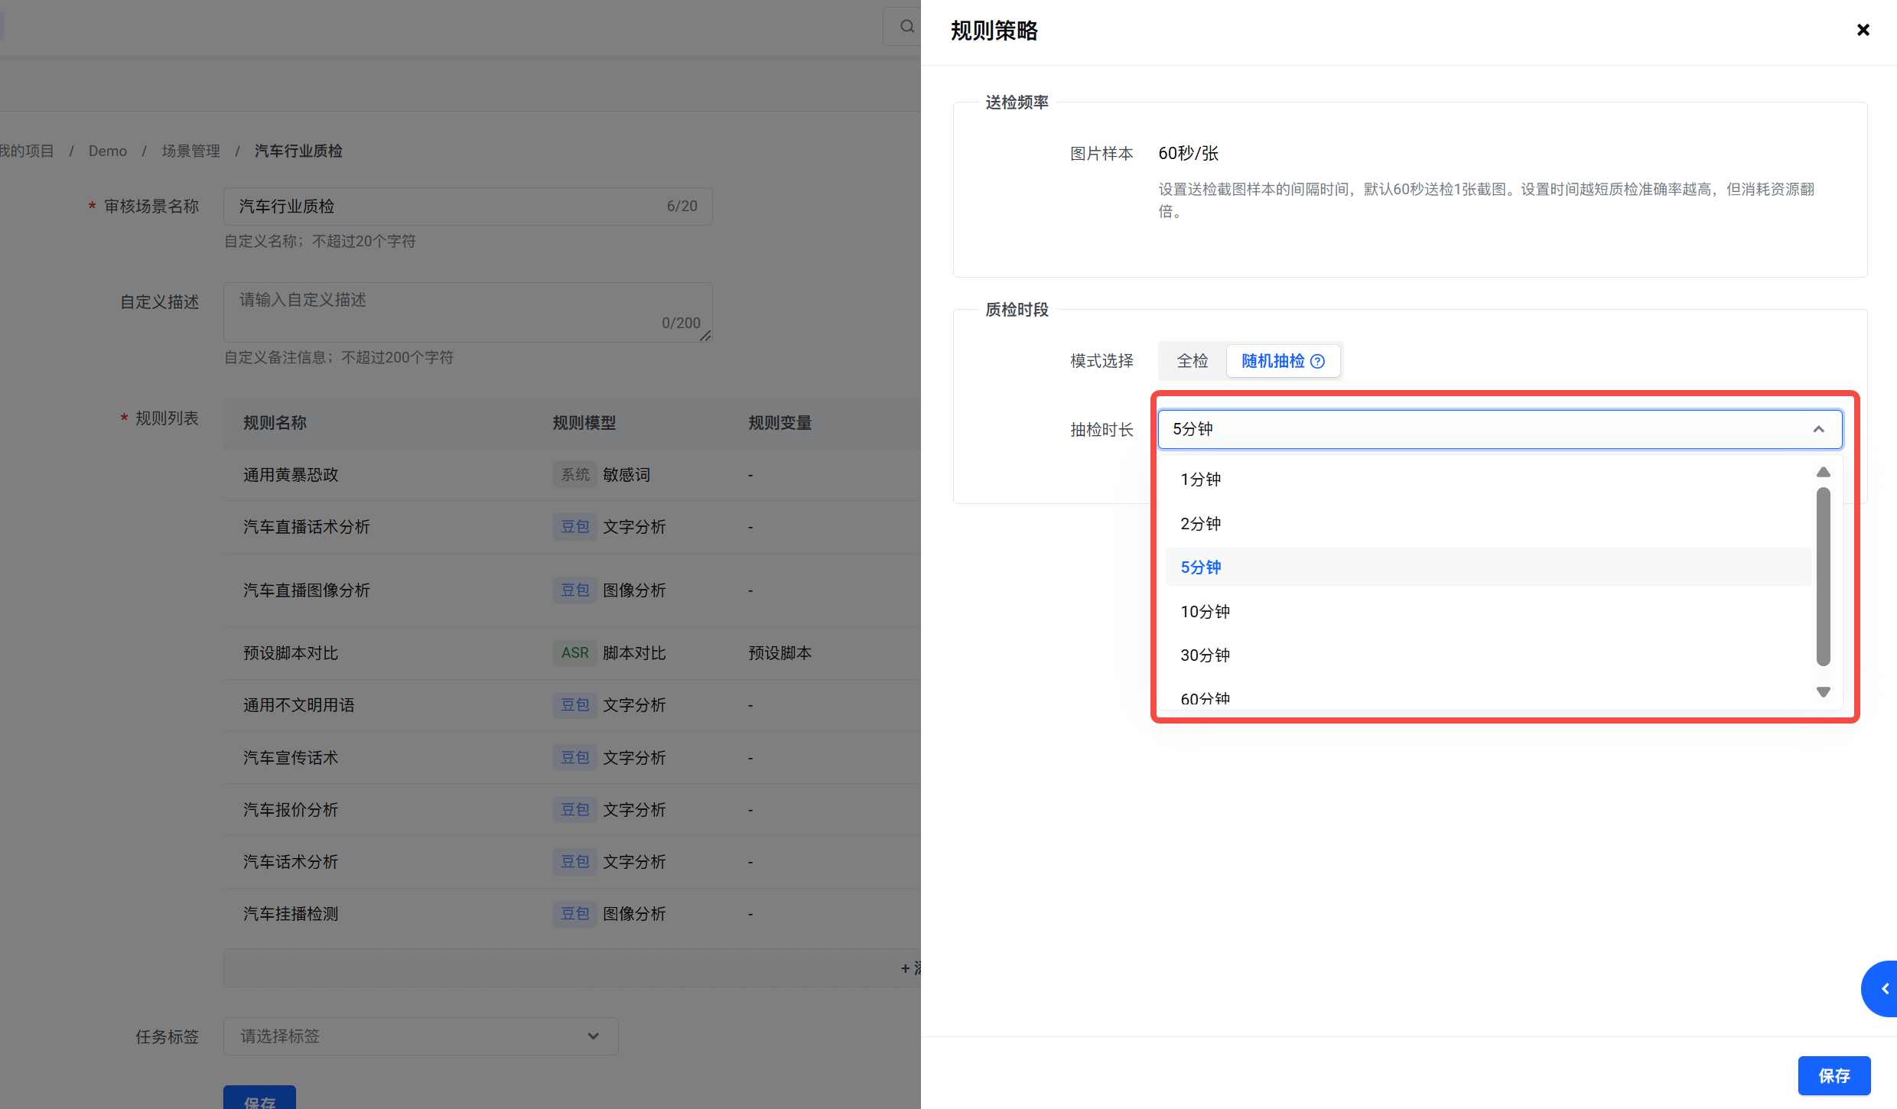Select the 汽车话术分析 rule row
Screen dimensions: 1897x1109
[572, 862]
